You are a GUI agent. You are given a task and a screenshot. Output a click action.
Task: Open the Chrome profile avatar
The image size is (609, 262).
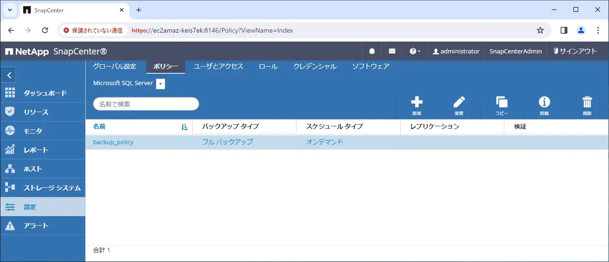(581, 30)
